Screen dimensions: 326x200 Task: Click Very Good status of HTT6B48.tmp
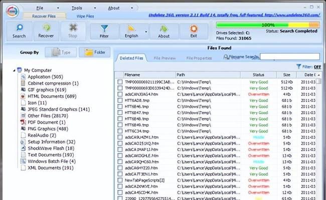click(x=259, y=119)
